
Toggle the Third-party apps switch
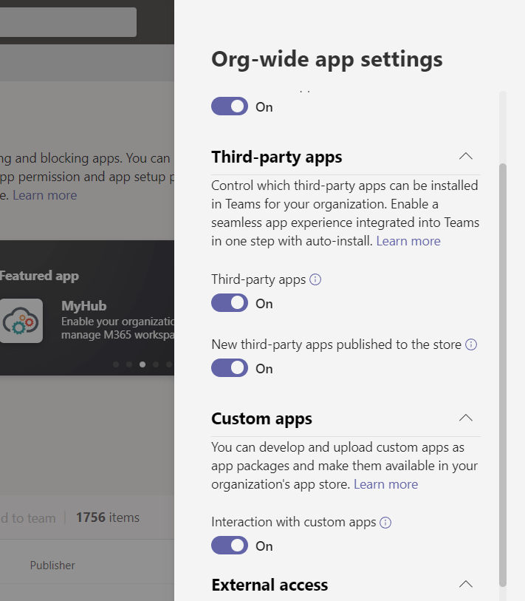click(x=230, y=303)
